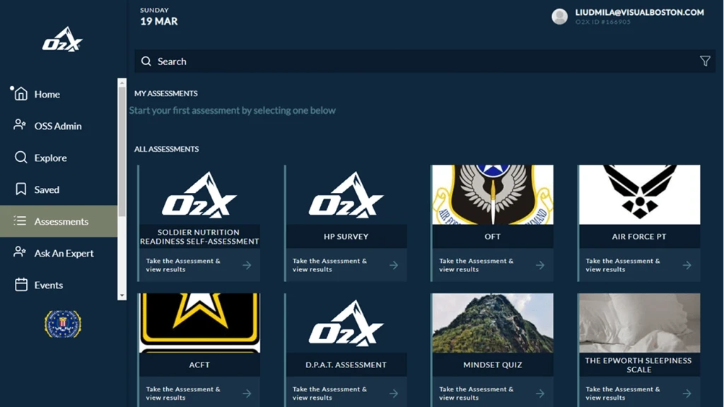Click arrow on Mindset Quiz card
724x407 pixels.
click(x=539, y=394)
